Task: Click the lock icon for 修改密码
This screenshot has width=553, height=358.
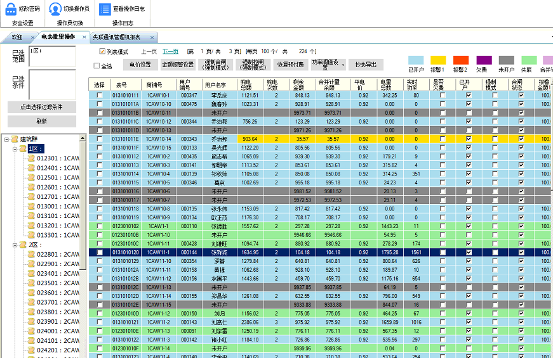Action: 11,9
